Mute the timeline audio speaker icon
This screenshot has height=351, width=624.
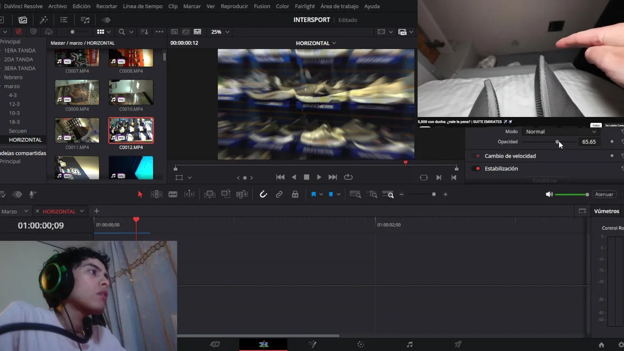549,195
